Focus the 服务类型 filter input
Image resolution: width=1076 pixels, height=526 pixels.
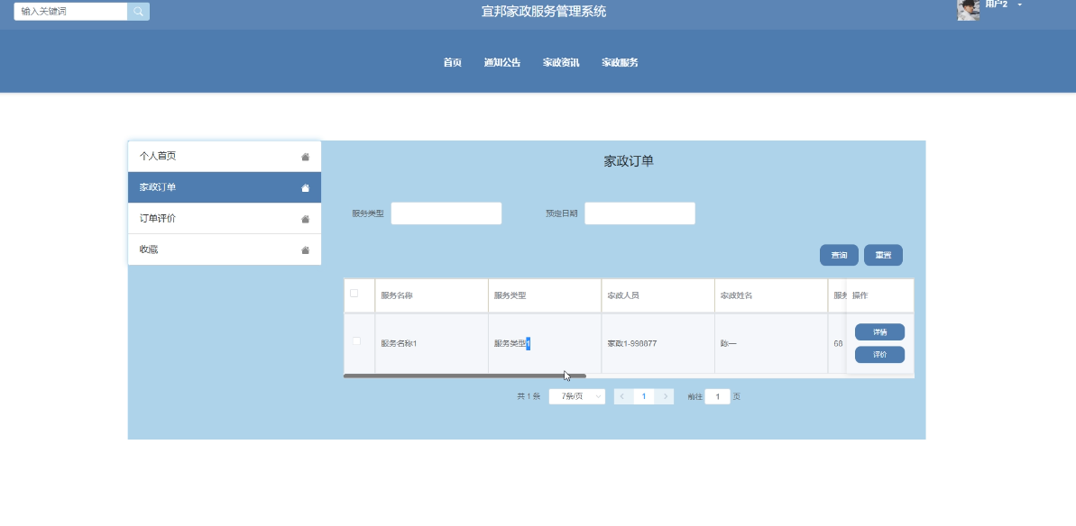(446, 213)
